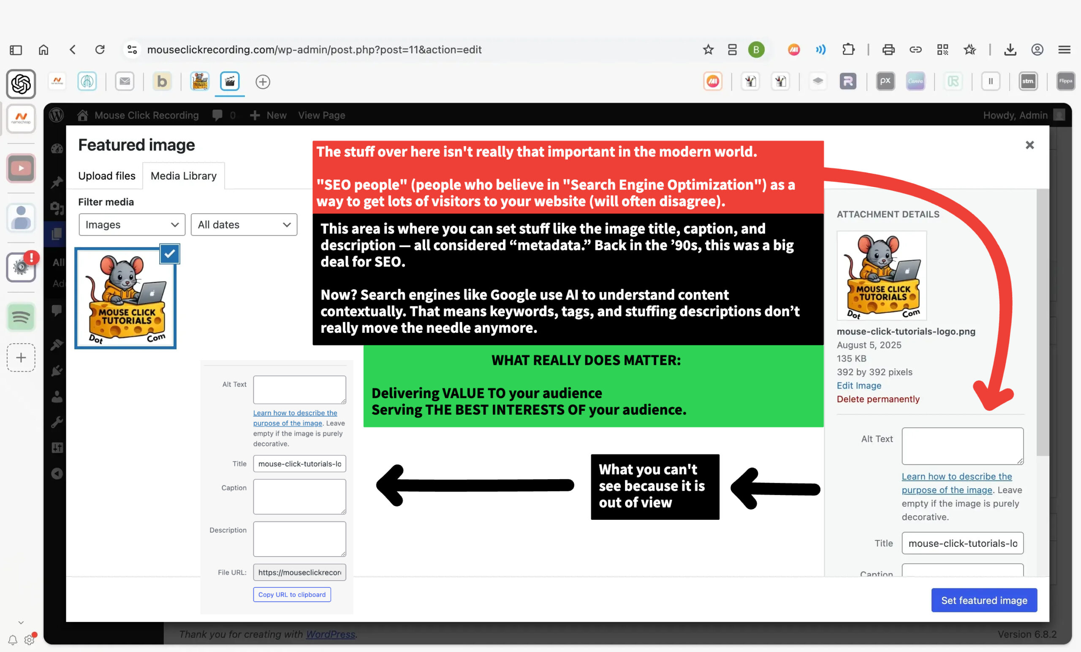Uncheck the selected mouse logo checkmark
Image resolution: width=1081 pixels, height=652 pixels.
[x=169, y=254]
